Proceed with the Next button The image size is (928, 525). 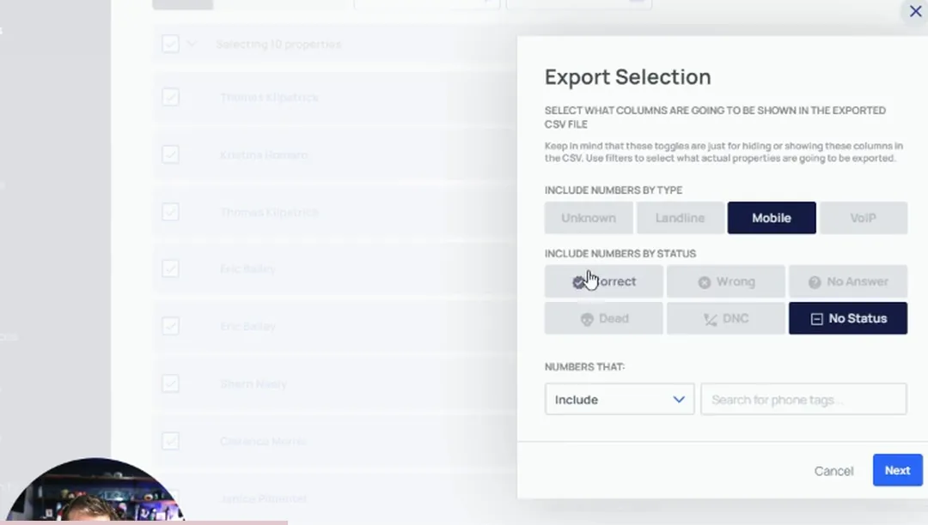[x=897, y=470]
